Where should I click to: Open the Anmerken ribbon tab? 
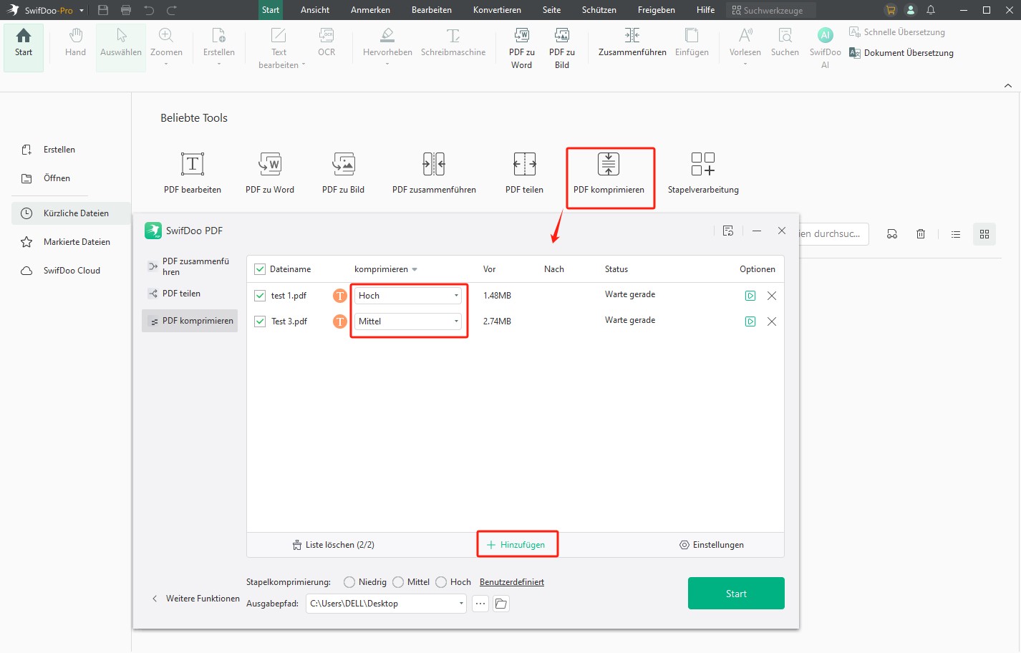(x=370, y=10)
